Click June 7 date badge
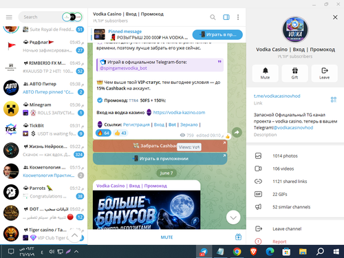The image size is (344, 258). click(x=166, y=173)
